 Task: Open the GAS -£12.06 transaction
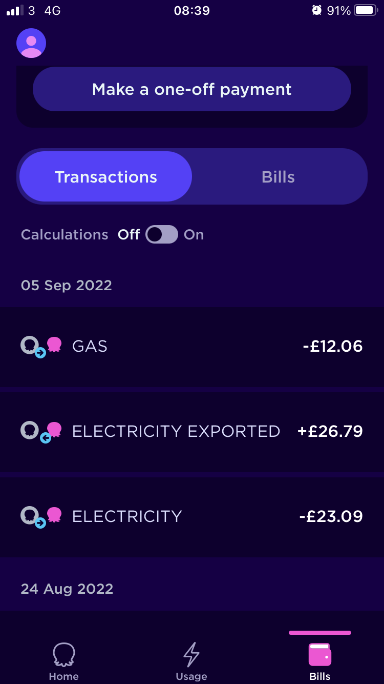point(192,347)
